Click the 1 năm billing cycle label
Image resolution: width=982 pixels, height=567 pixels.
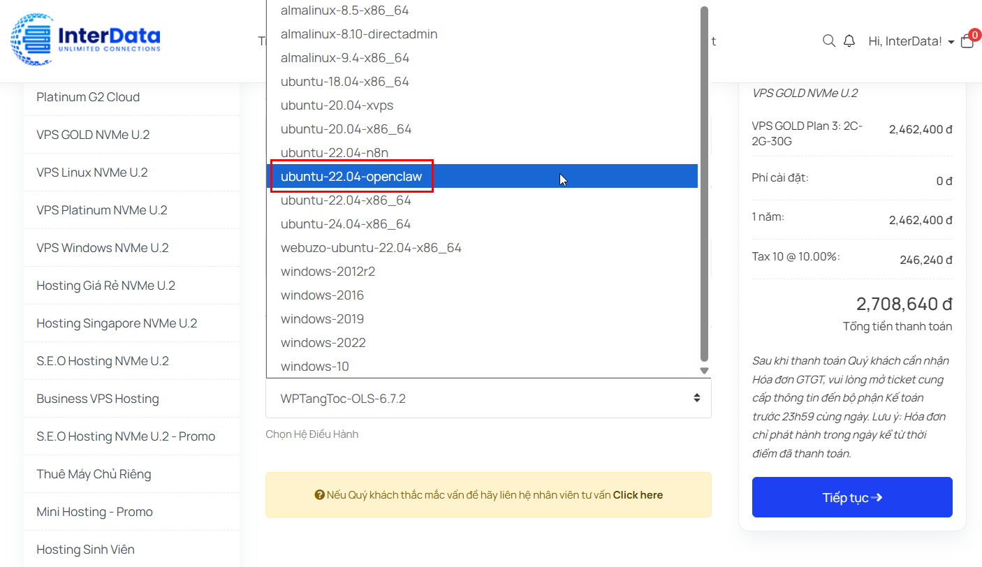click(768, 216)
